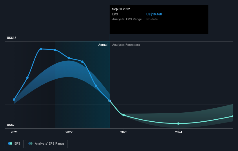Click the 2023 x-axis label
Viewport: 238px width, 151px height.
tap(124, 132)
